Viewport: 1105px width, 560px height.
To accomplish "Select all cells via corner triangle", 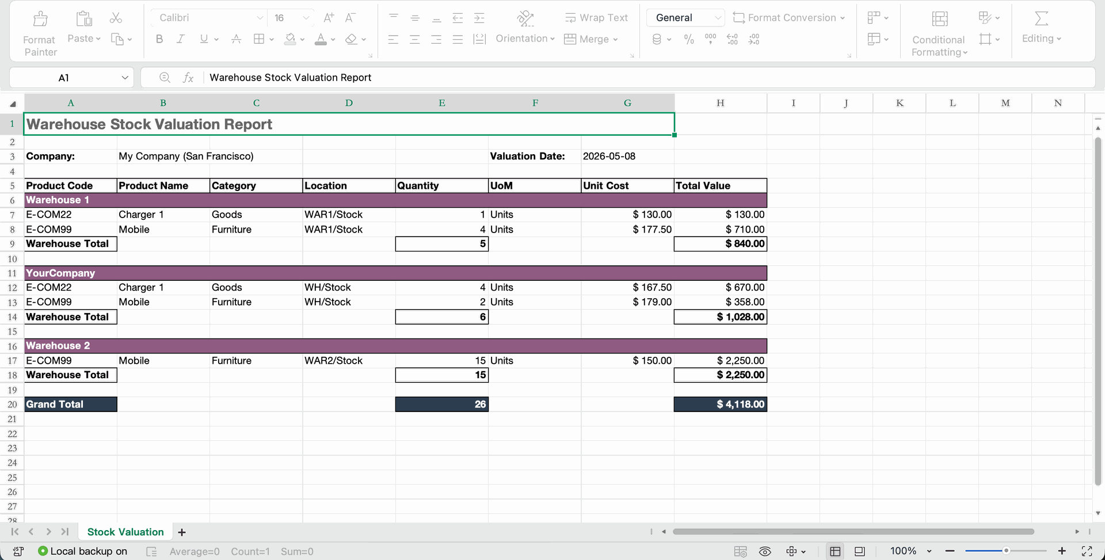I will click(13, 104).
